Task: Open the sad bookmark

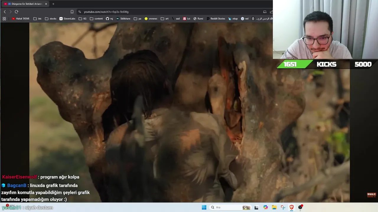Action: coord(176,19)
